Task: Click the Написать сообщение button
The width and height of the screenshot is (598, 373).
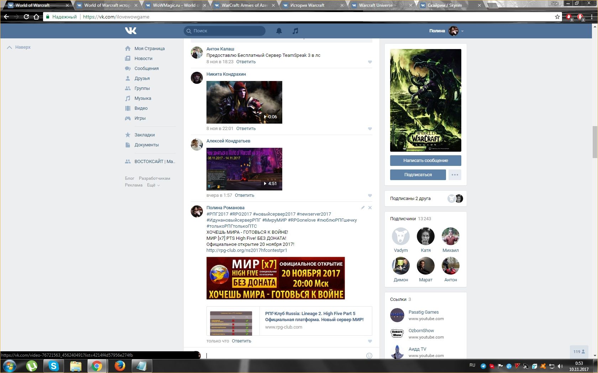Action: point(426,161)
